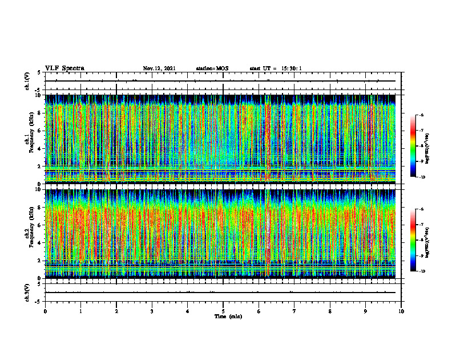The image size is (452, 349).
Task: Click time axis tick label "8"
Action: point(330,311)
